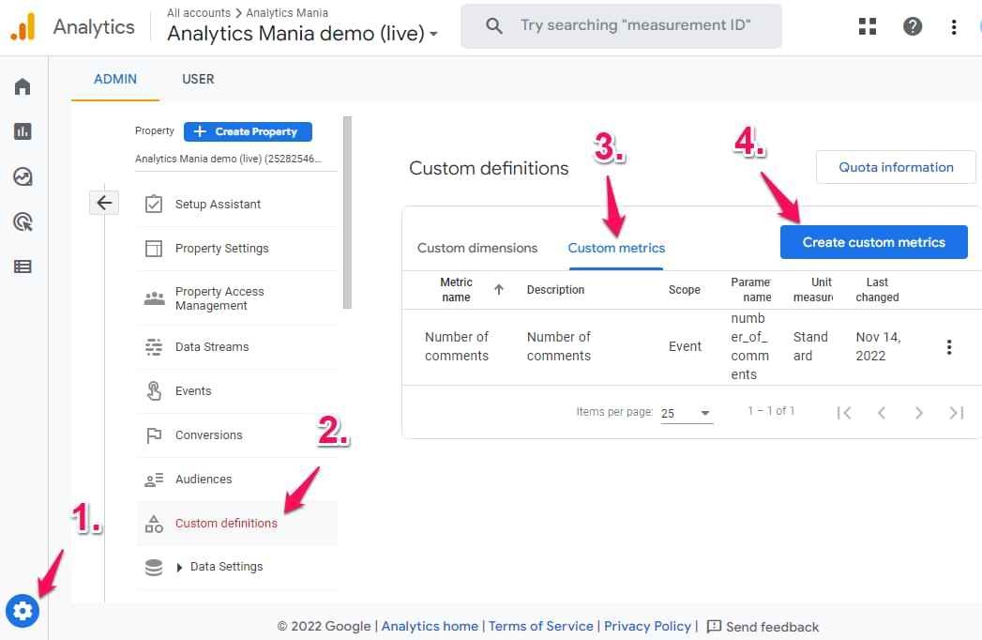Open the Terms of Service link
This screenshot has width=982, height=640.
tap(541, 626)
